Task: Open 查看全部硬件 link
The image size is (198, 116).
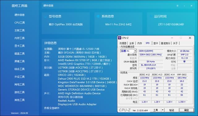Action: (x=52, y=108)
